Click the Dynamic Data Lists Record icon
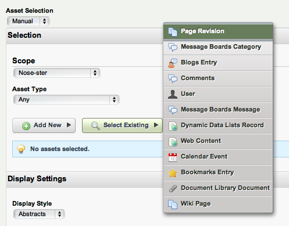 click(173, 126)
